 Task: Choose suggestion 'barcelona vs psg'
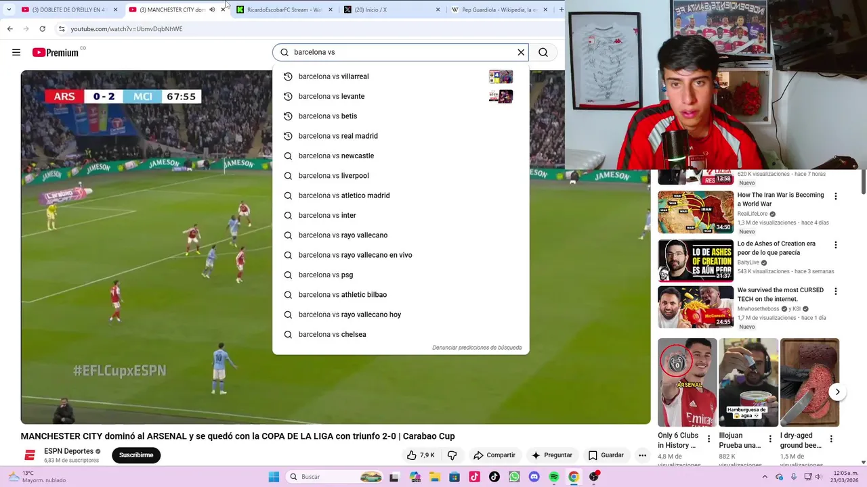point(400,275)
